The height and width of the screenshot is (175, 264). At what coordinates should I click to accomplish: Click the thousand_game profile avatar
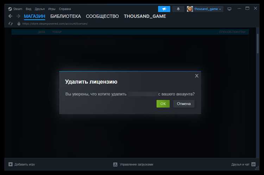[190, 9]
